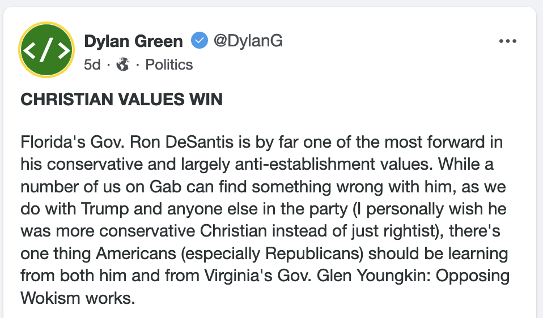543x318 pixels.
Task: Open the Dylan Green display name
Action: tap(133, 41)
